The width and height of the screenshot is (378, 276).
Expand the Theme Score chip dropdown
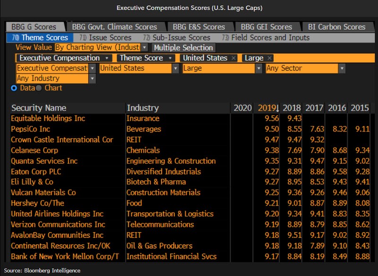(x=170, y=58)
